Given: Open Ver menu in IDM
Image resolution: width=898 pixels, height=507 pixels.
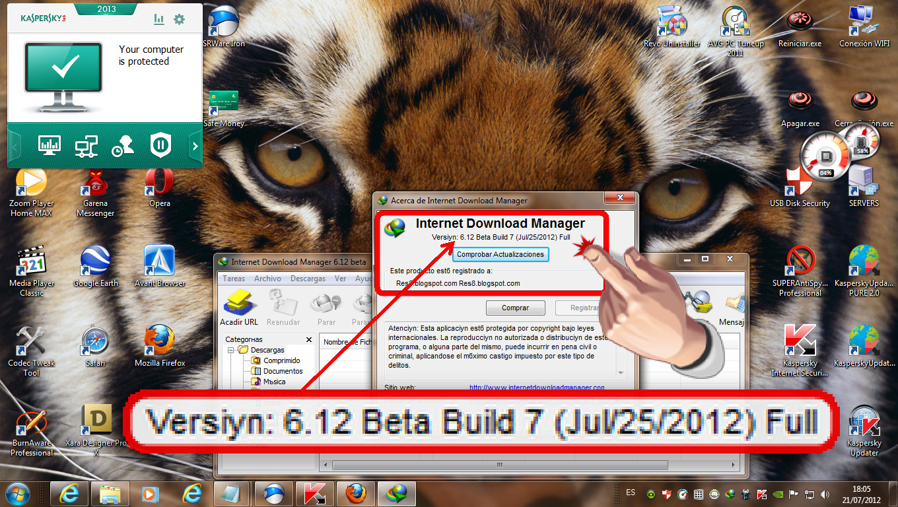Looking at the screenshot, I should click(340, 279).
